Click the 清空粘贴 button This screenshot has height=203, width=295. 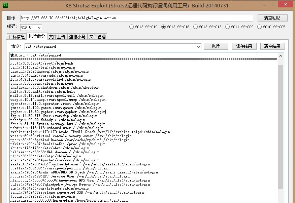pos(272,18)
